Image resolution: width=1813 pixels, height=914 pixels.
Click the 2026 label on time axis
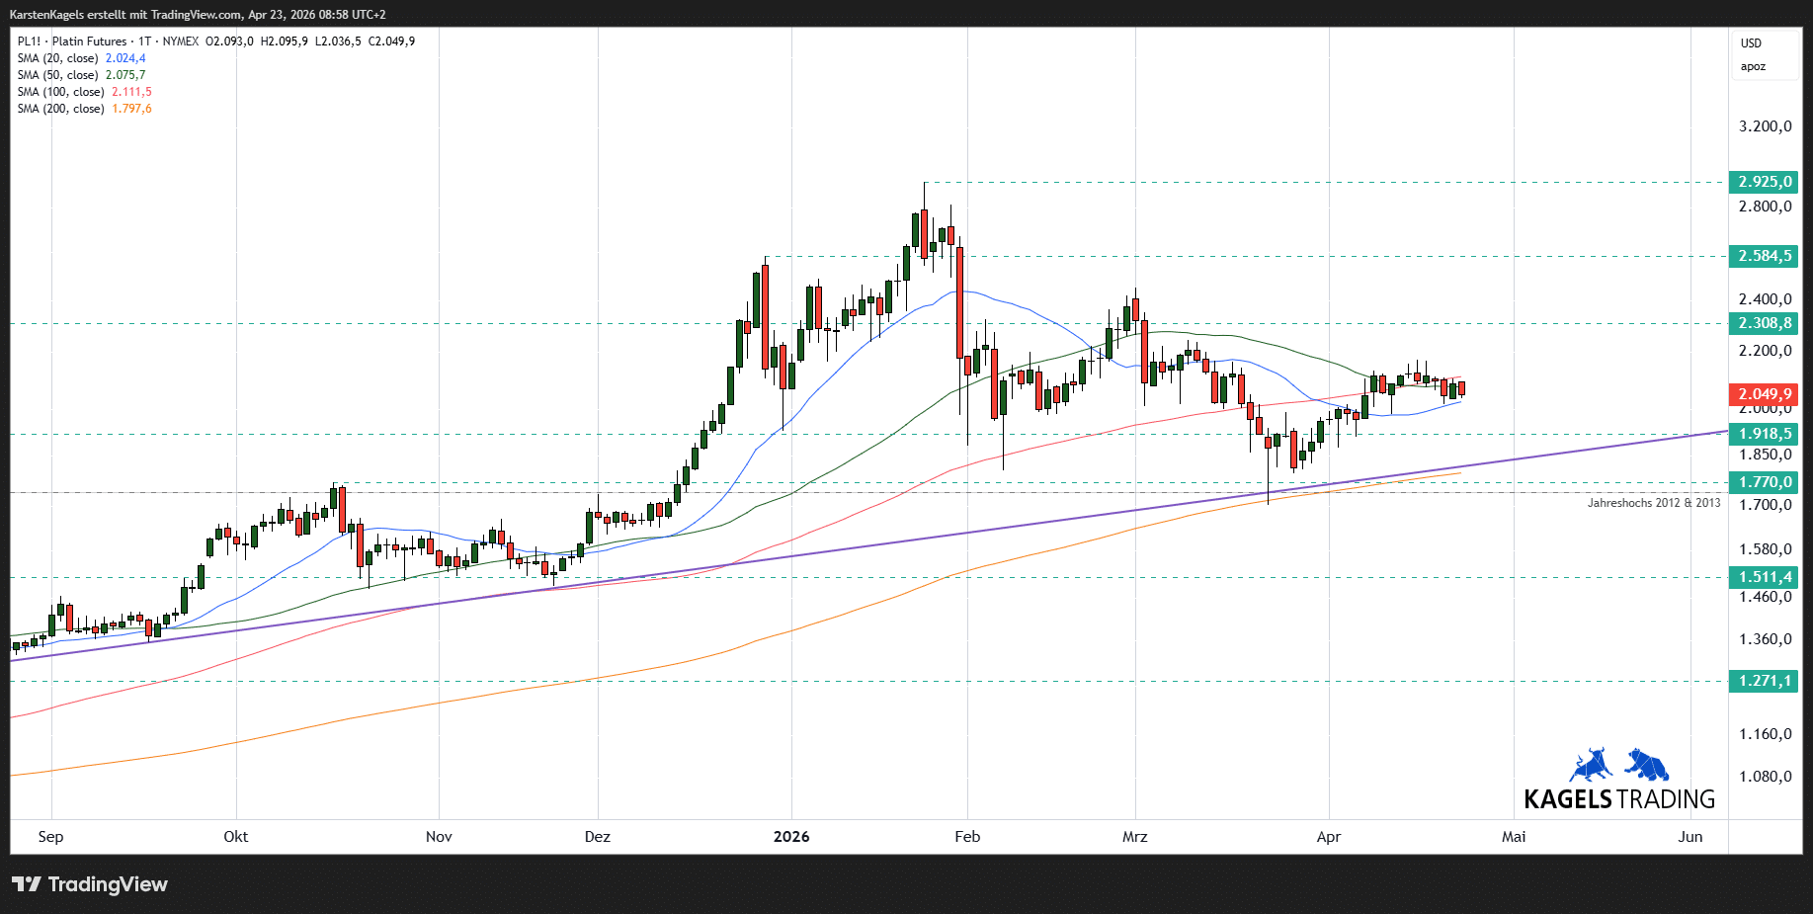(790, 837)
